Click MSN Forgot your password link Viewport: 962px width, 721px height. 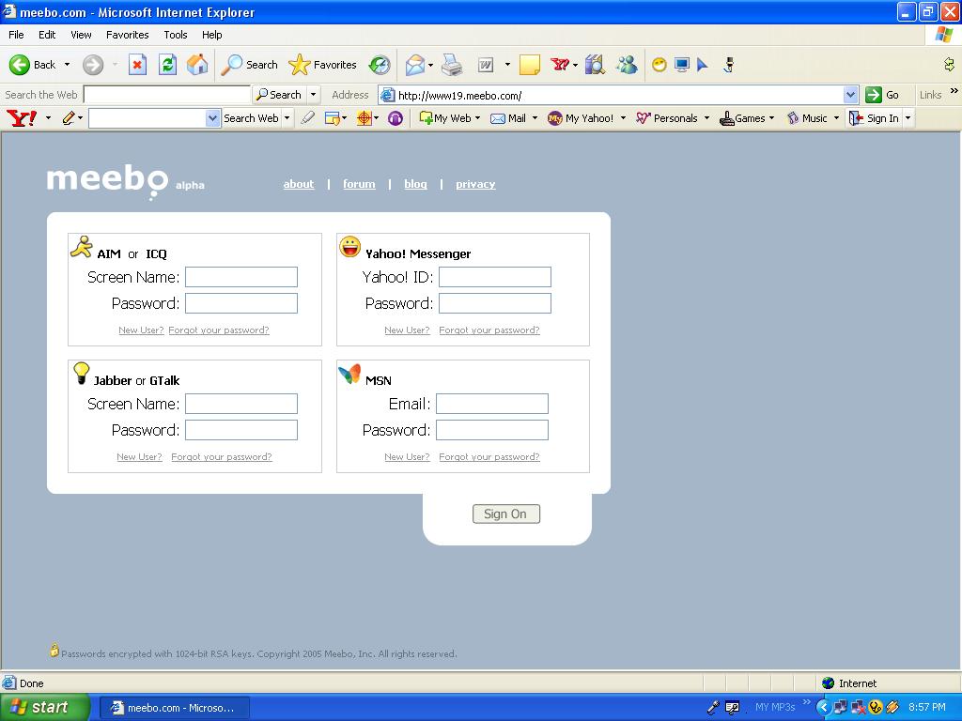489,457
